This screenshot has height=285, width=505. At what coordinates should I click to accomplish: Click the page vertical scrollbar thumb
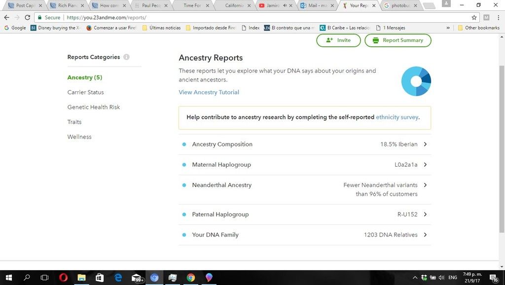coord(502,149)
